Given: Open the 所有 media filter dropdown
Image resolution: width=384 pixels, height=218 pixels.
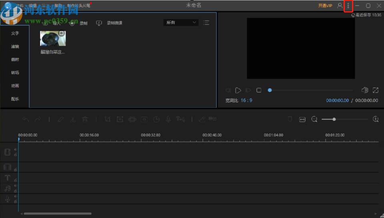Looking at the screenshot, I should [x=181, y=23].
